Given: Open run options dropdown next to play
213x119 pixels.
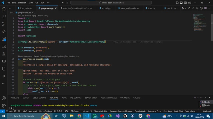Looking at the screenshot, I should pyautogui.click(x=186, y=8).
